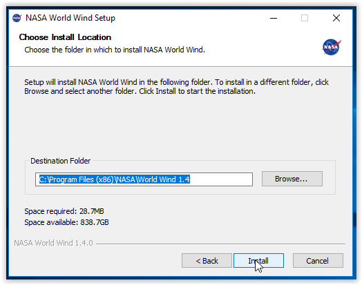Select the 'Space available: 838.7GB' text
This screenshot has width=362, height=285.
coord(66,222)
